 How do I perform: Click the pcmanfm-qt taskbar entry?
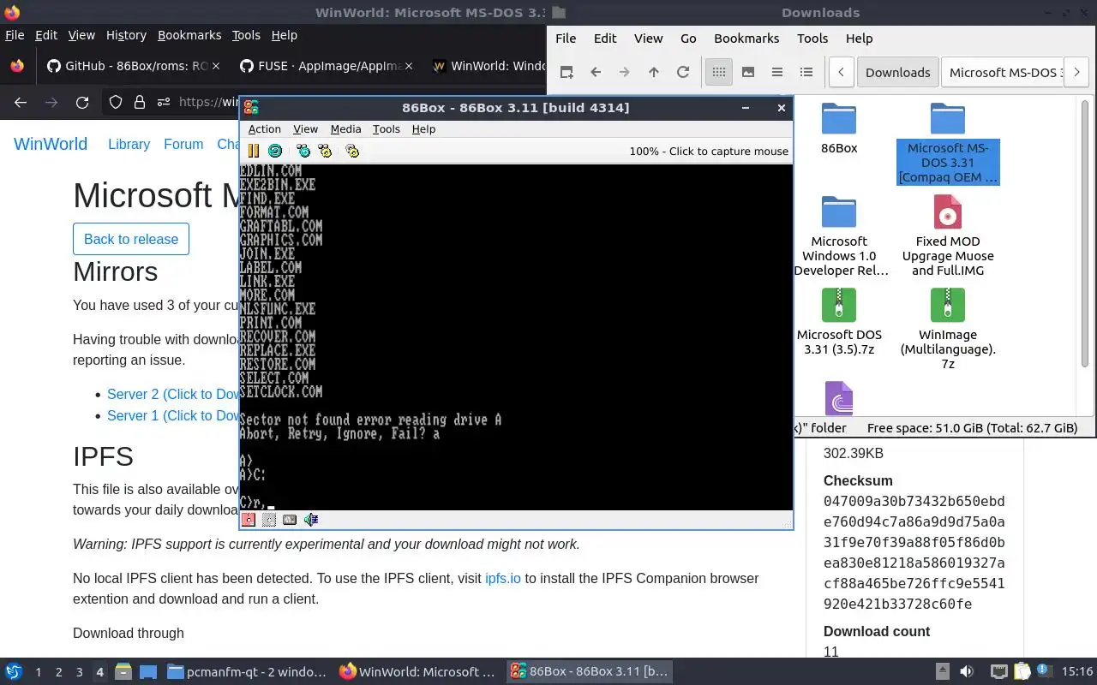(x=247, y=672)
